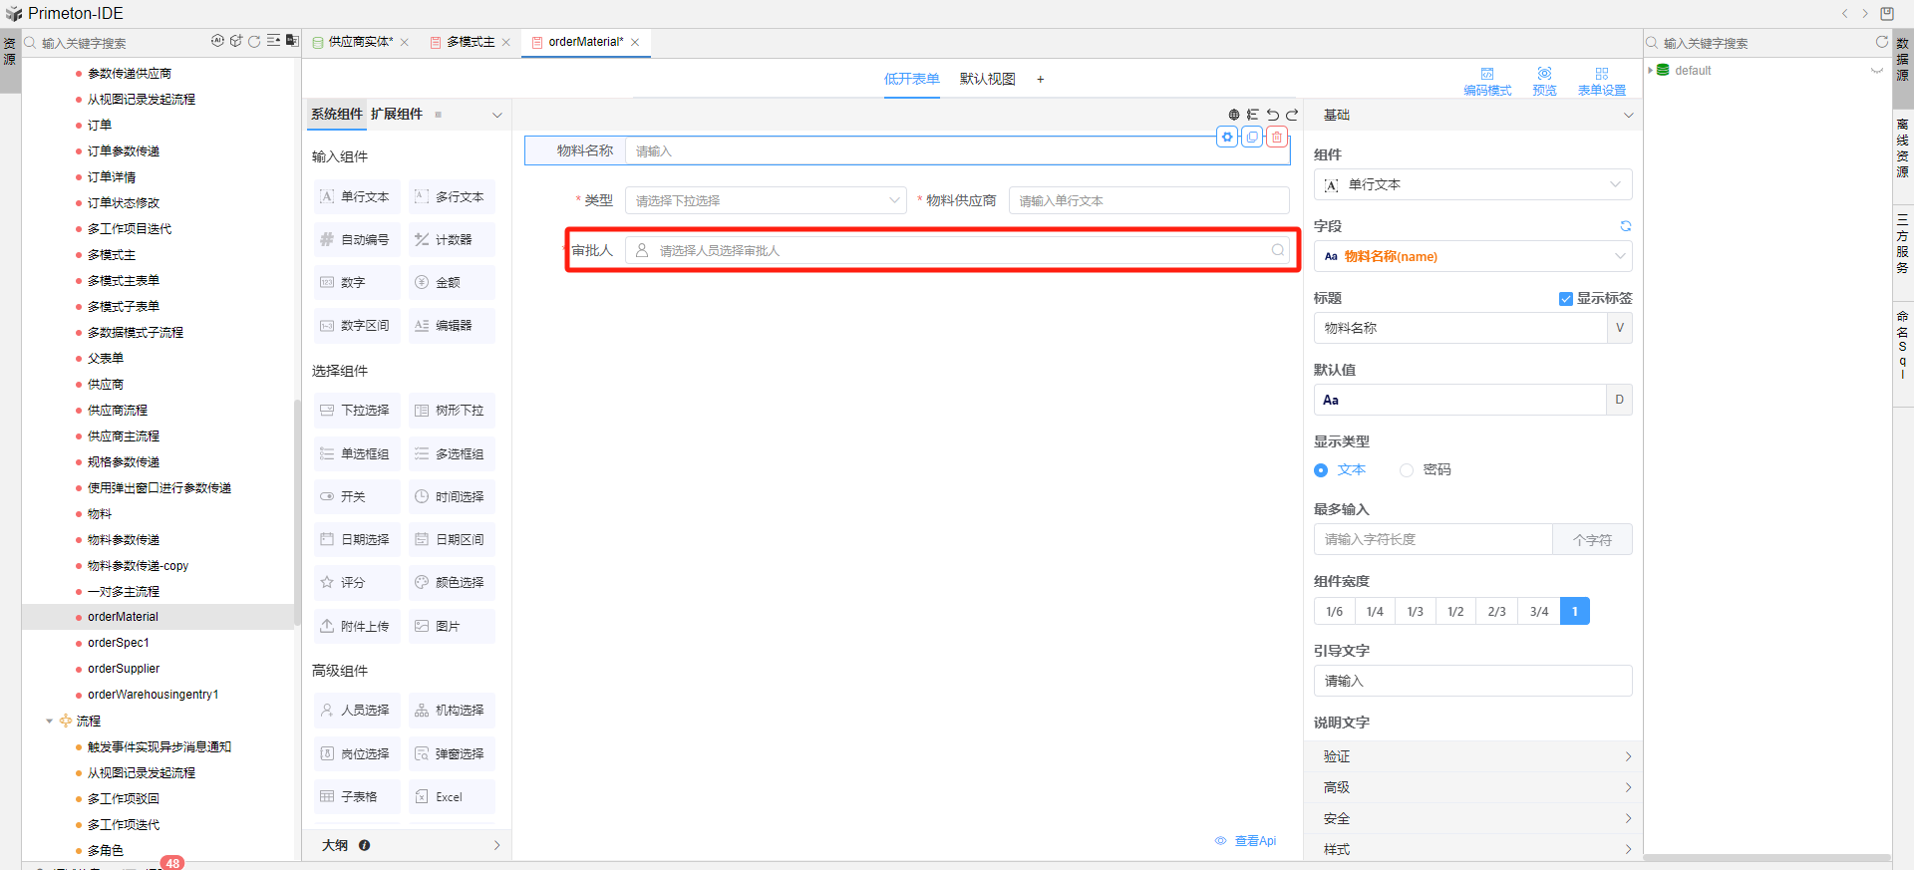Click the redo arrow above the canvas
The height and width of the screenshot is (870, 1914).
1292,115
